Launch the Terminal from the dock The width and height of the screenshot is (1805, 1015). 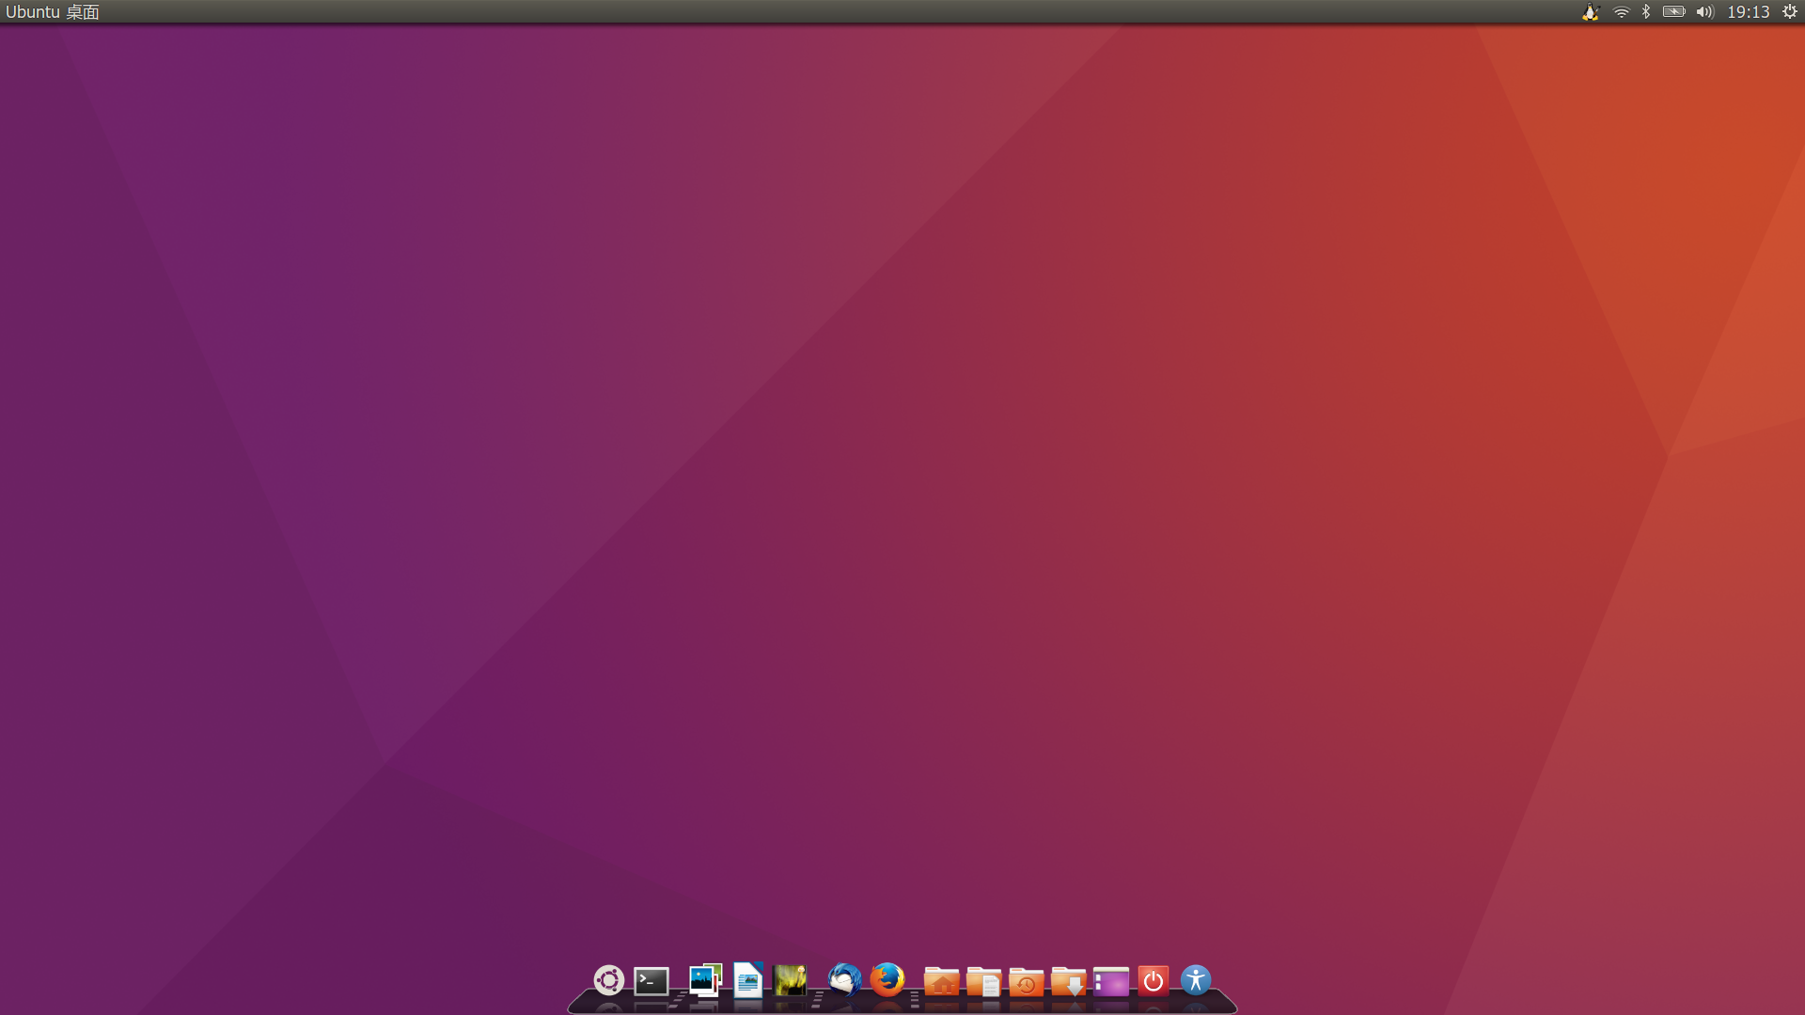(651, 981)
